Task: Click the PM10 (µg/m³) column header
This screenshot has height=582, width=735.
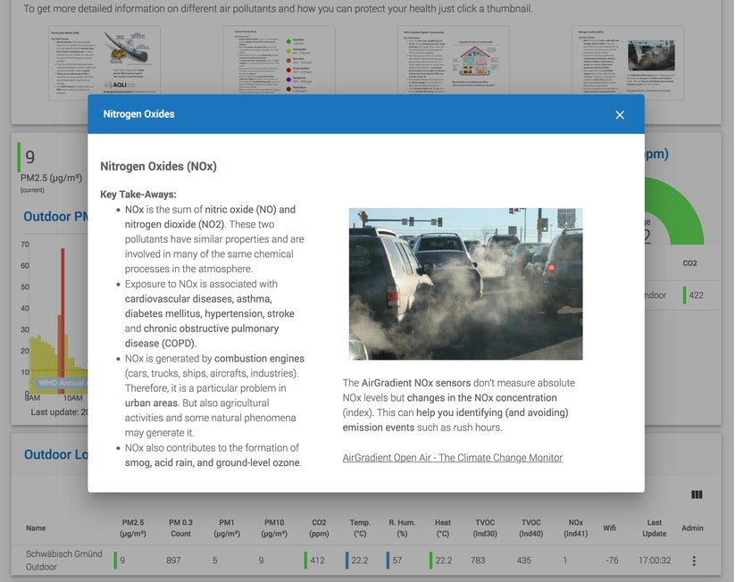Action: (x=274, y=528)
